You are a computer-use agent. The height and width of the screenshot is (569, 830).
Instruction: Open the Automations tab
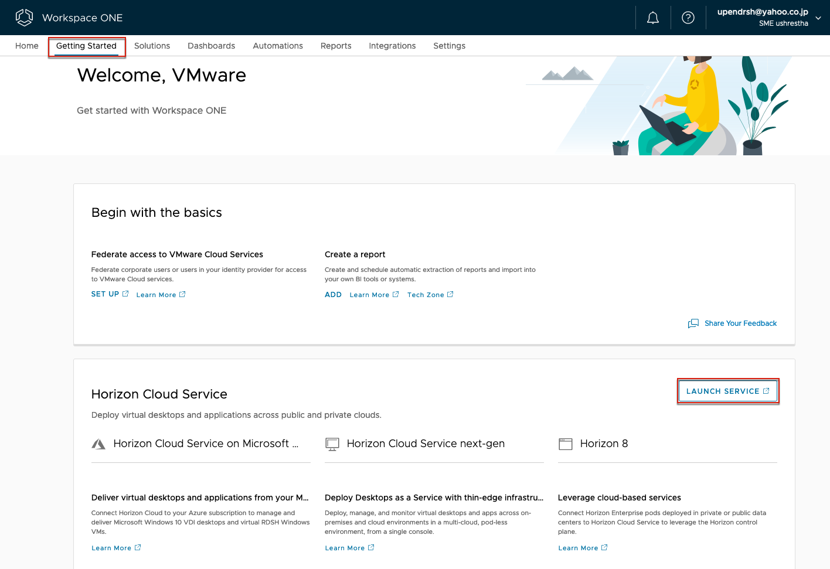[278, 46]
